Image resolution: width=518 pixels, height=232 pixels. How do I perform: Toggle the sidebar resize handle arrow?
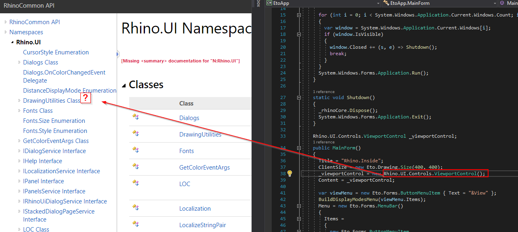118,54
